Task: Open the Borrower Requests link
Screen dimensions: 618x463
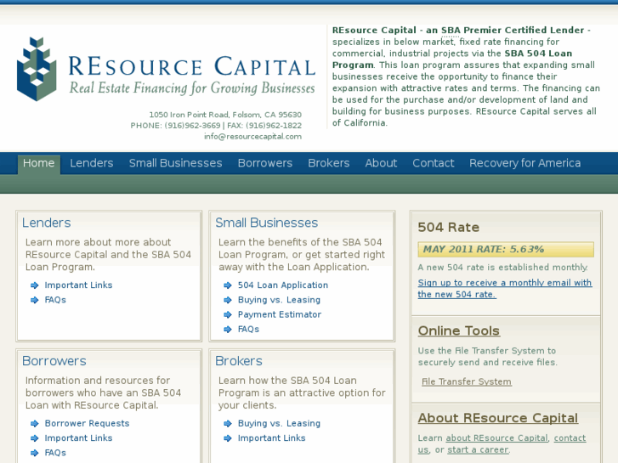Action: tap(87, 423)
